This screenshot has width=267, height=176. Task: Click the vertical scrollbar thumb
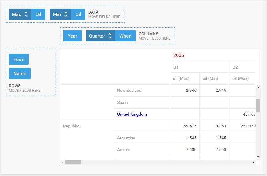[x=258, y=106]
